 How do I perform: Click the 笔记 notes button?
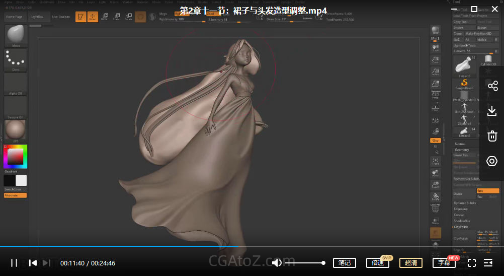[345, 262]
